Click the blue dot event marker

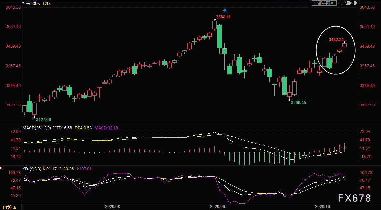(x=225, y=10)
